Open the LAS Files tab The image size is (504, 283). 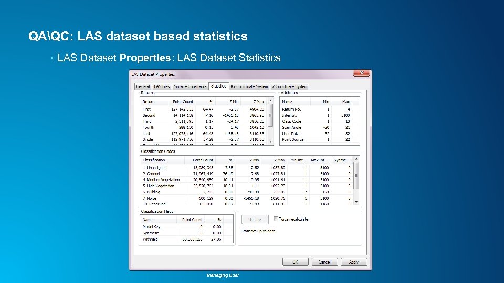pos(162,86)
